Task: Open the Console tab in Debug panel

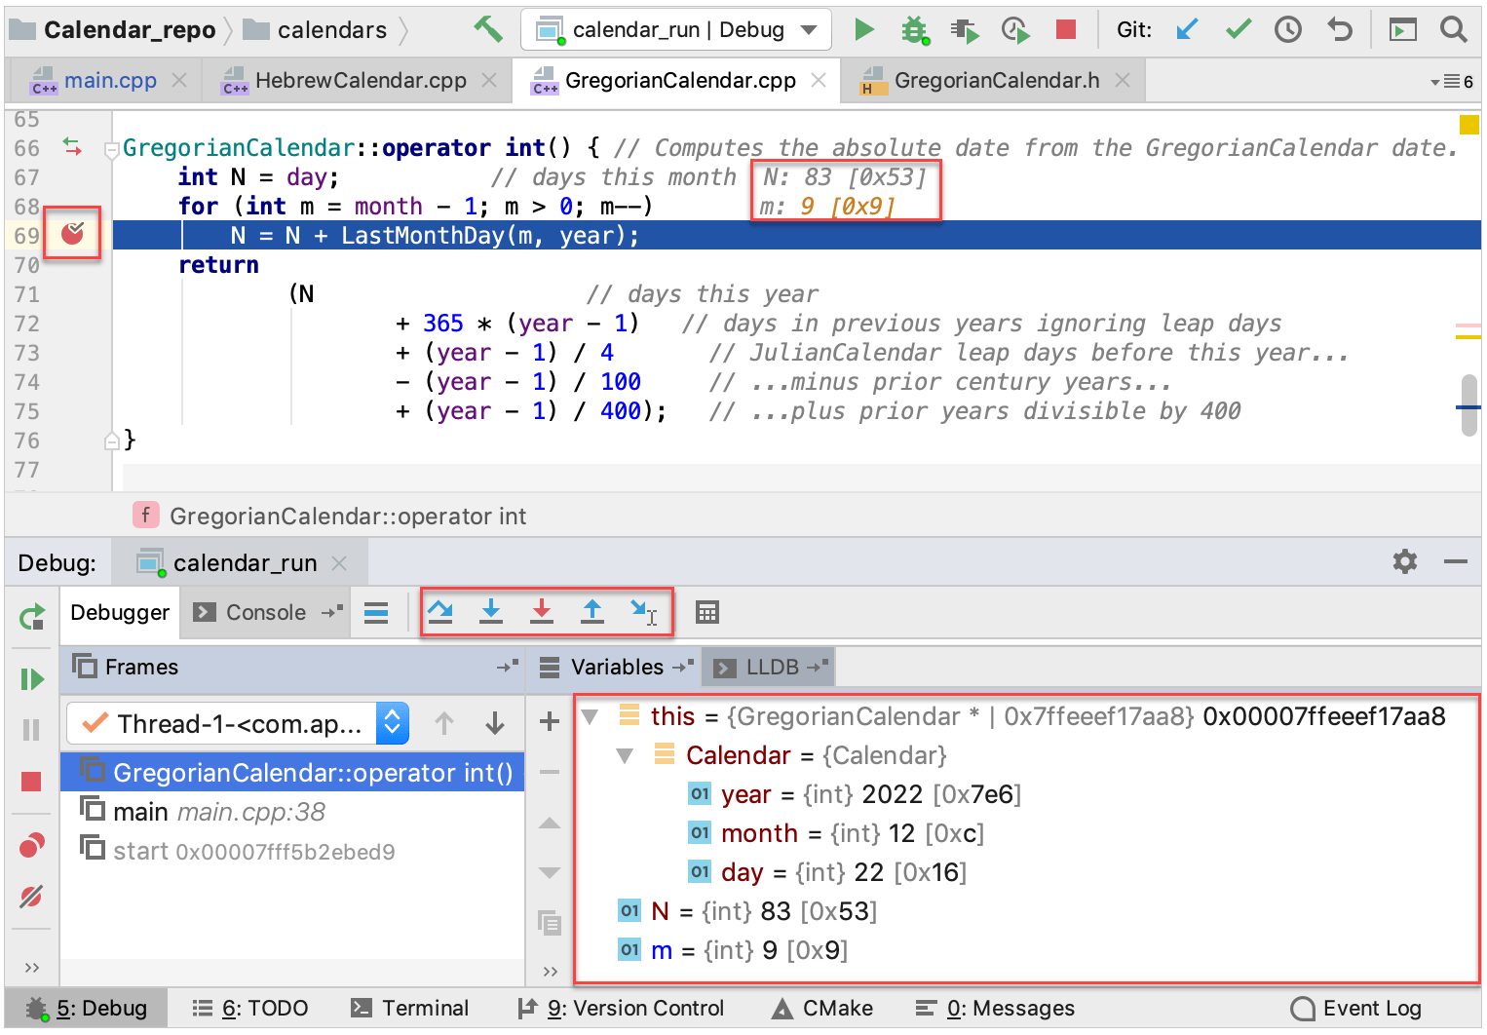Action: coord(265,612)
